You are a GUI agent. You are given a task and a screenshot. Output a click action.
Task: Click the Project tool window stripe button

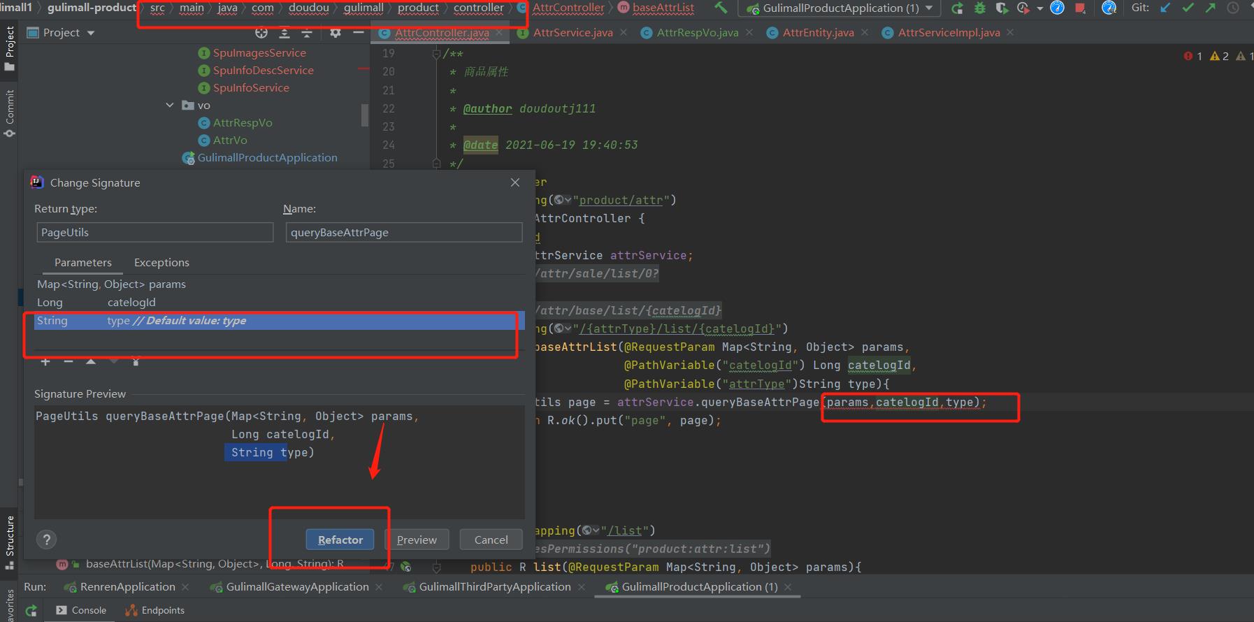tap(9, 49)
